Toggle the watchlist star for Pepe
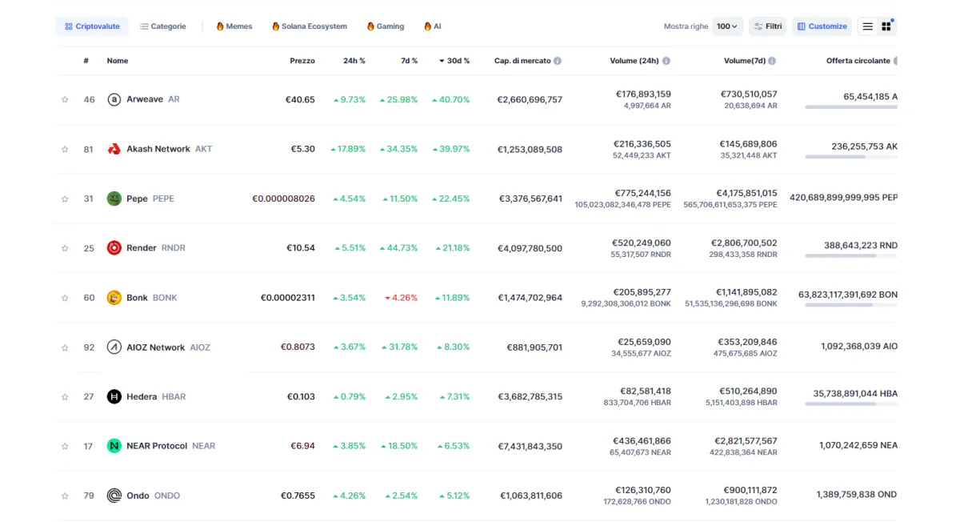 65,199
